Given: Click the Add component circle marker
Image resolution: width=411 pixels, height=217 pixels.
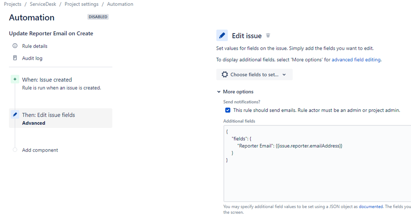Looking at the screenshot, I should 15,150.
